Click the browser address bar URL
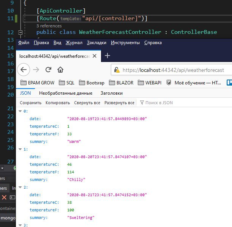Viewport: 232px width, 227px height. point(173,70)
